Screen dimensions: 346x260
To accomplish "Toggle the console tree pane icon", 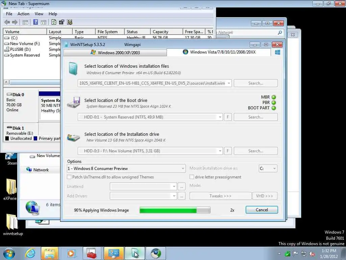I will pyautogui.click(x=25, y=22).
